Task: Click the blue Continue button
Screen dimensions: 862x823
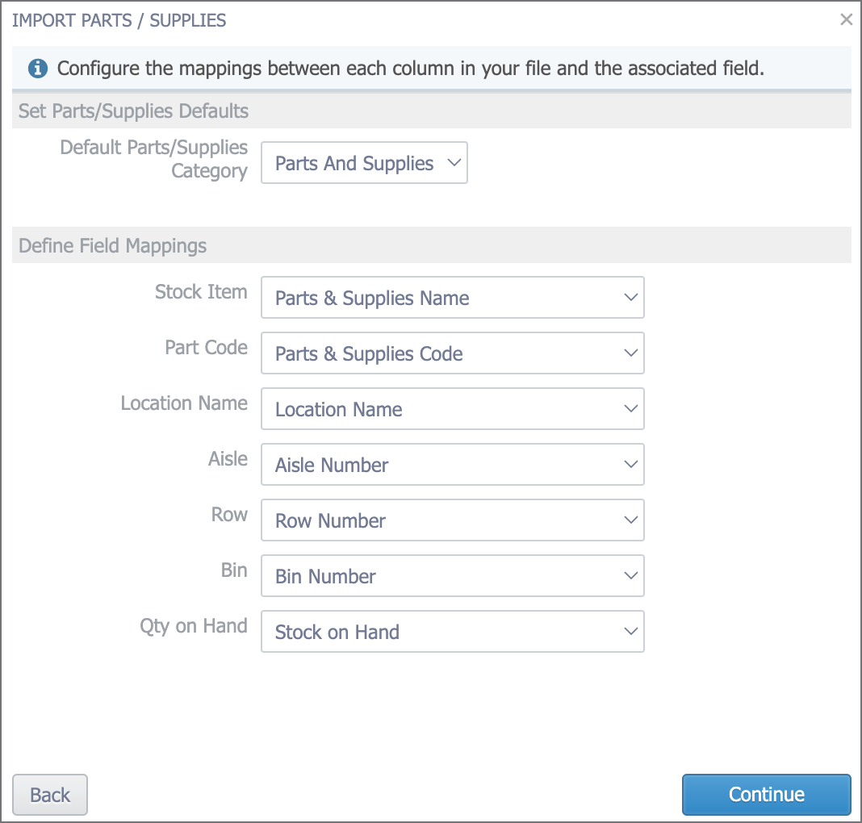Action: pos(766,795)
